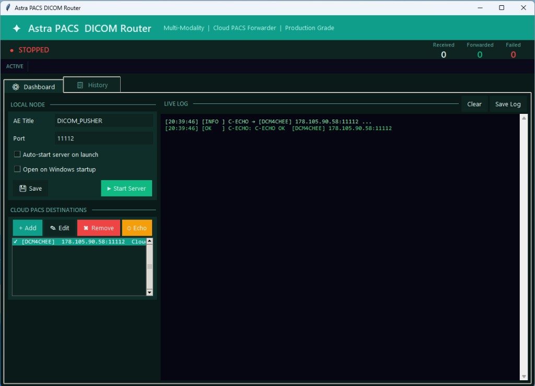Click the AE Title input field
This screenshot has height=386, width=535.
[104, 121]
